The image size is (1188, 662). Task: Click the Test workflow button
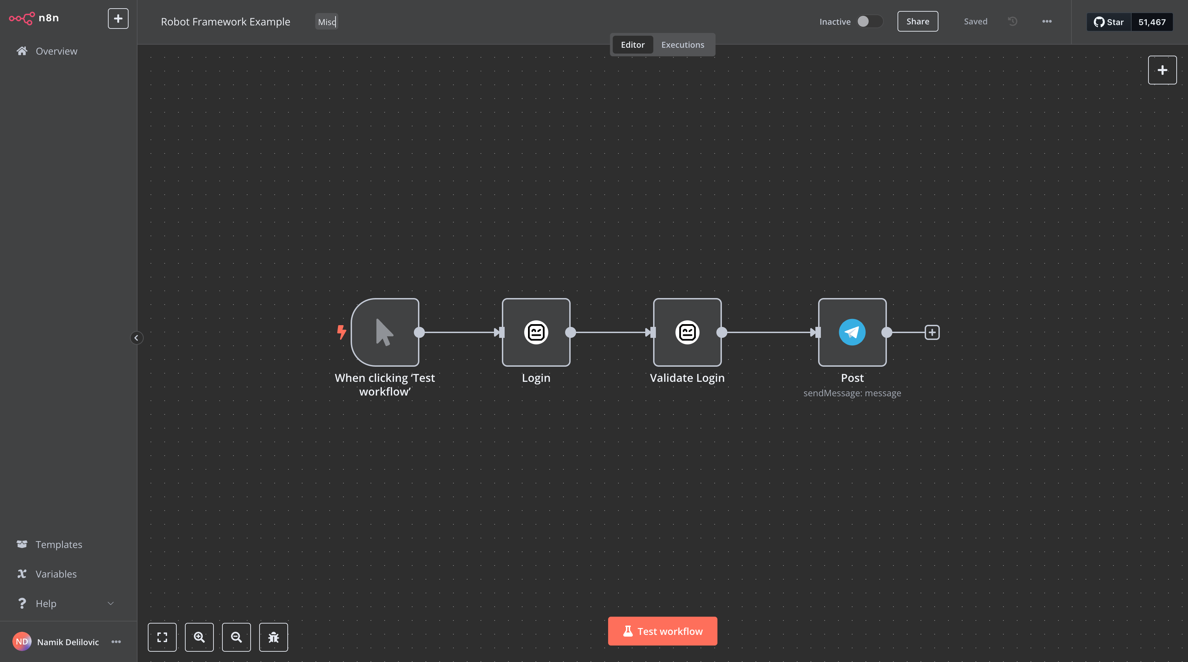point(662,631)
